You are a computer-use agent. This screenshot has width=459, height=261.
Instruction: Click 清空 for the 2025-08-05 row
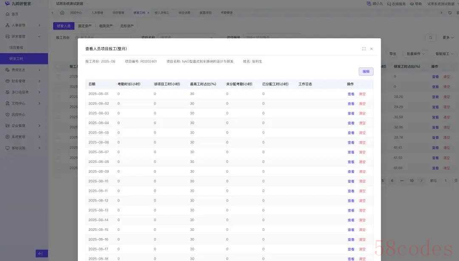point(362,133)
